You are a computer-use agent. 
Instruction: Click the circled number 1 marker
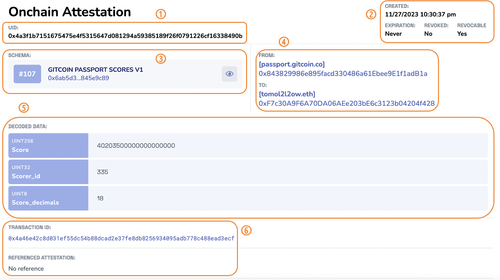pos(161,14)
